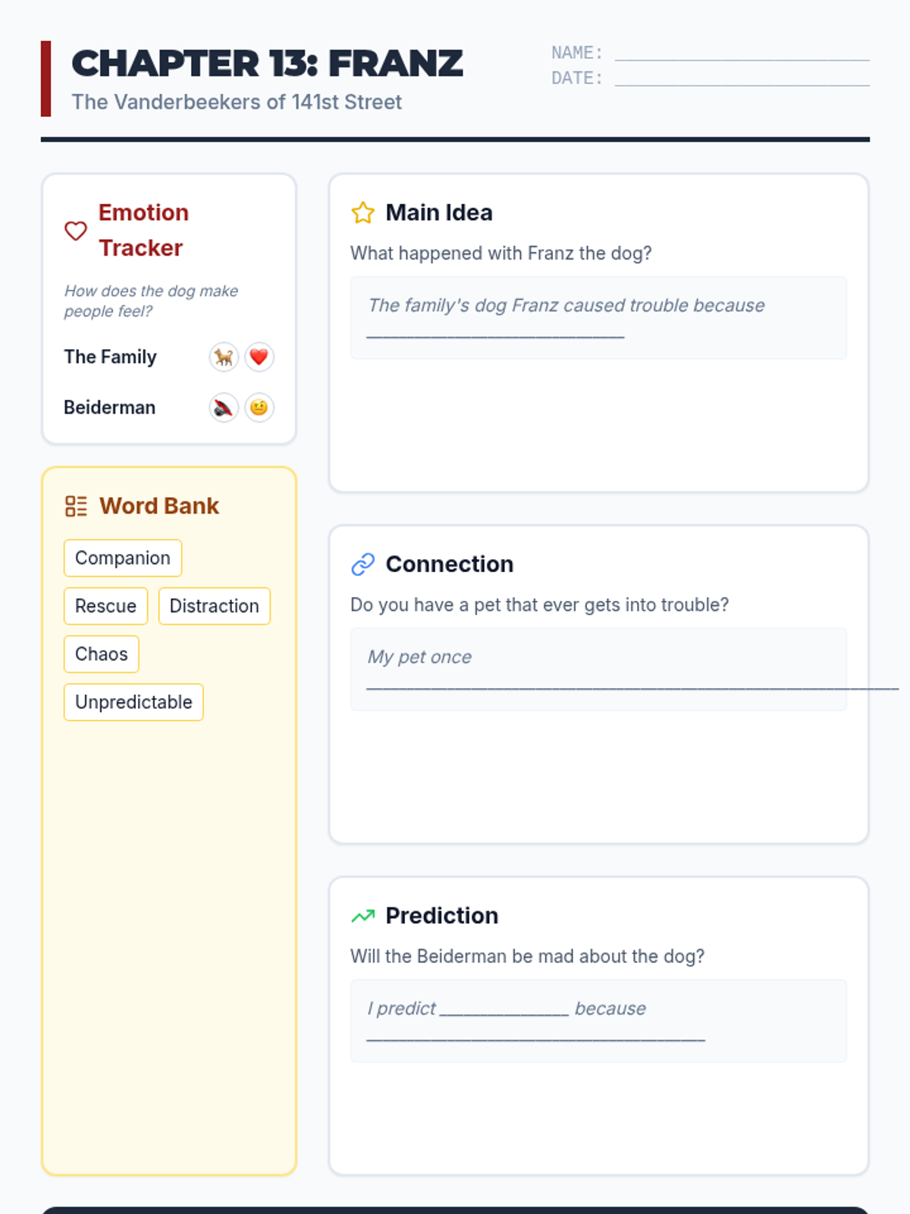910x1214 pixels.
Task: Click the trending arrow icon beside Prediction
Action: pyautogui.click(x=363, y=916)
